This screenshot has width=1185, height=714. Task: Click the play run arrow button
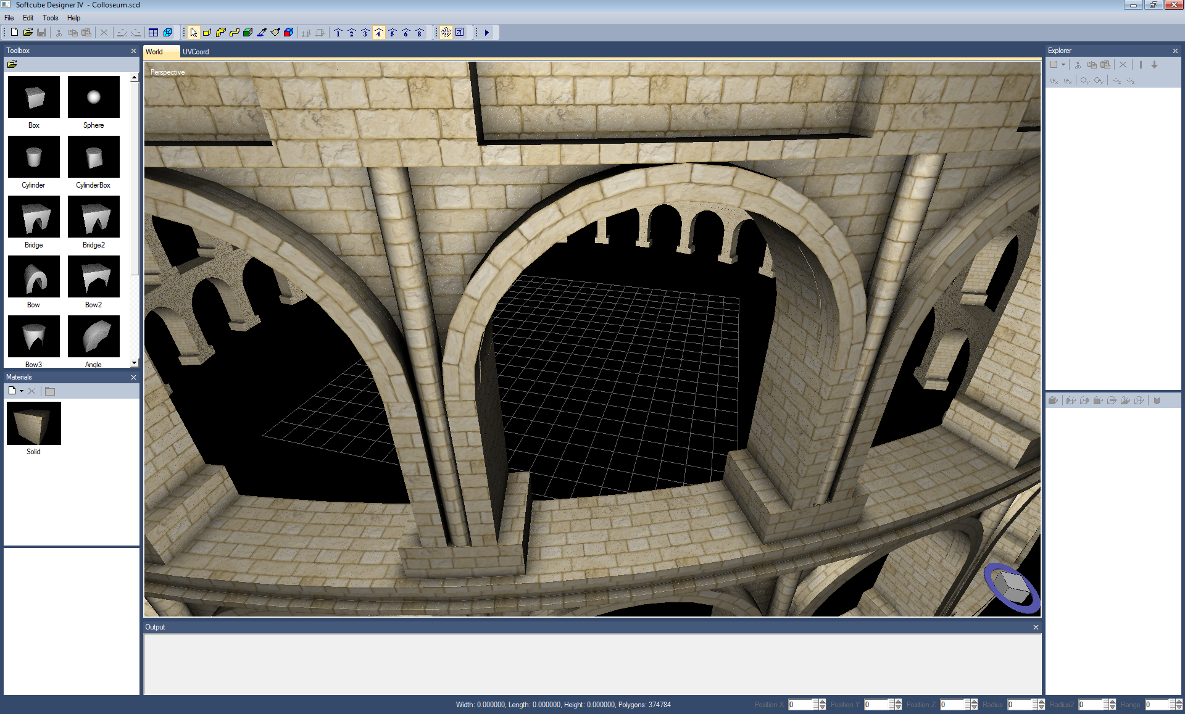coord(487,33)
